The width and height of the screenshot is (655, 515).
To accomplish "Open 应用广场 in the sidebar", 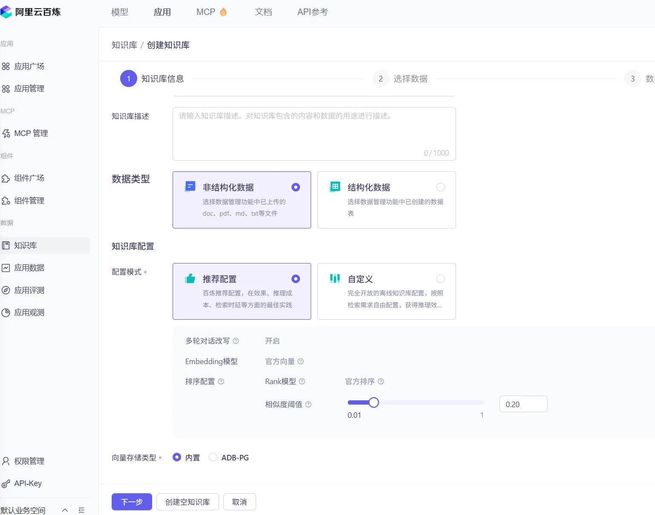I will pyautogui.click(x=29, y=66).
